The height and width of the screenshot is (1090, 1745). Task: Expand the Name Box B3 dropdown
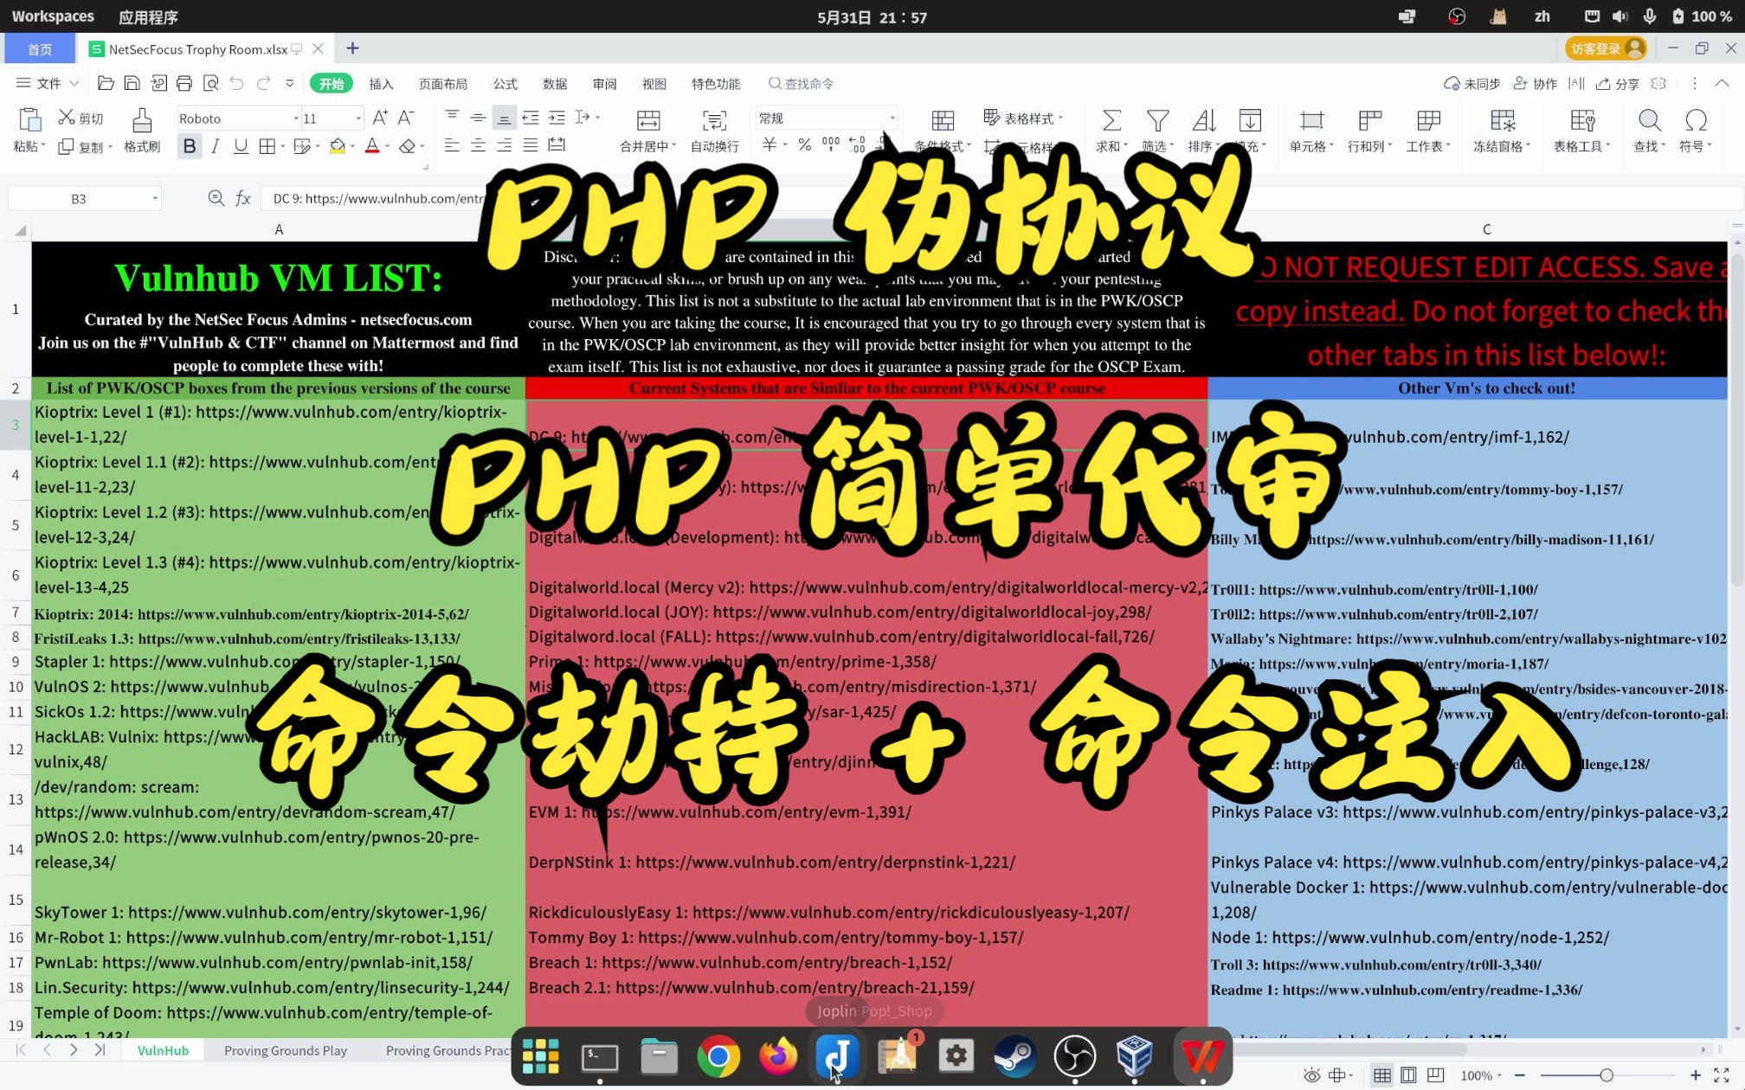(x=155, y=199)
